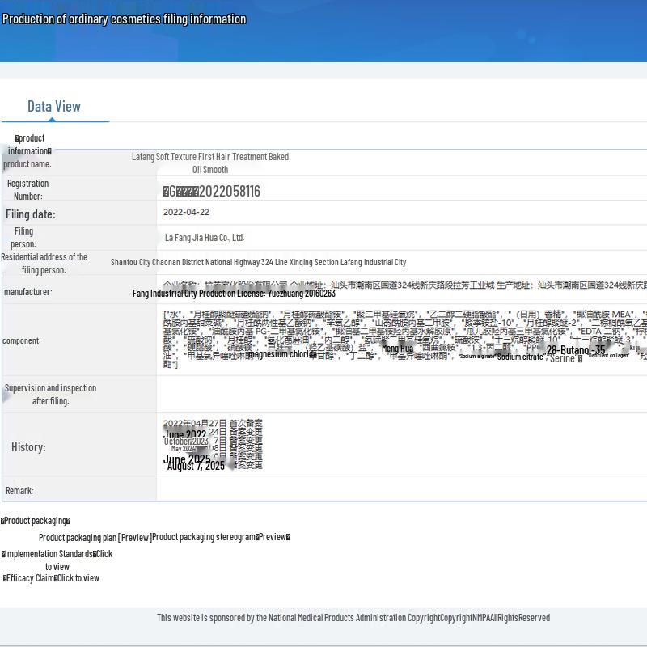Click the Remark row label

click(19, 490)
